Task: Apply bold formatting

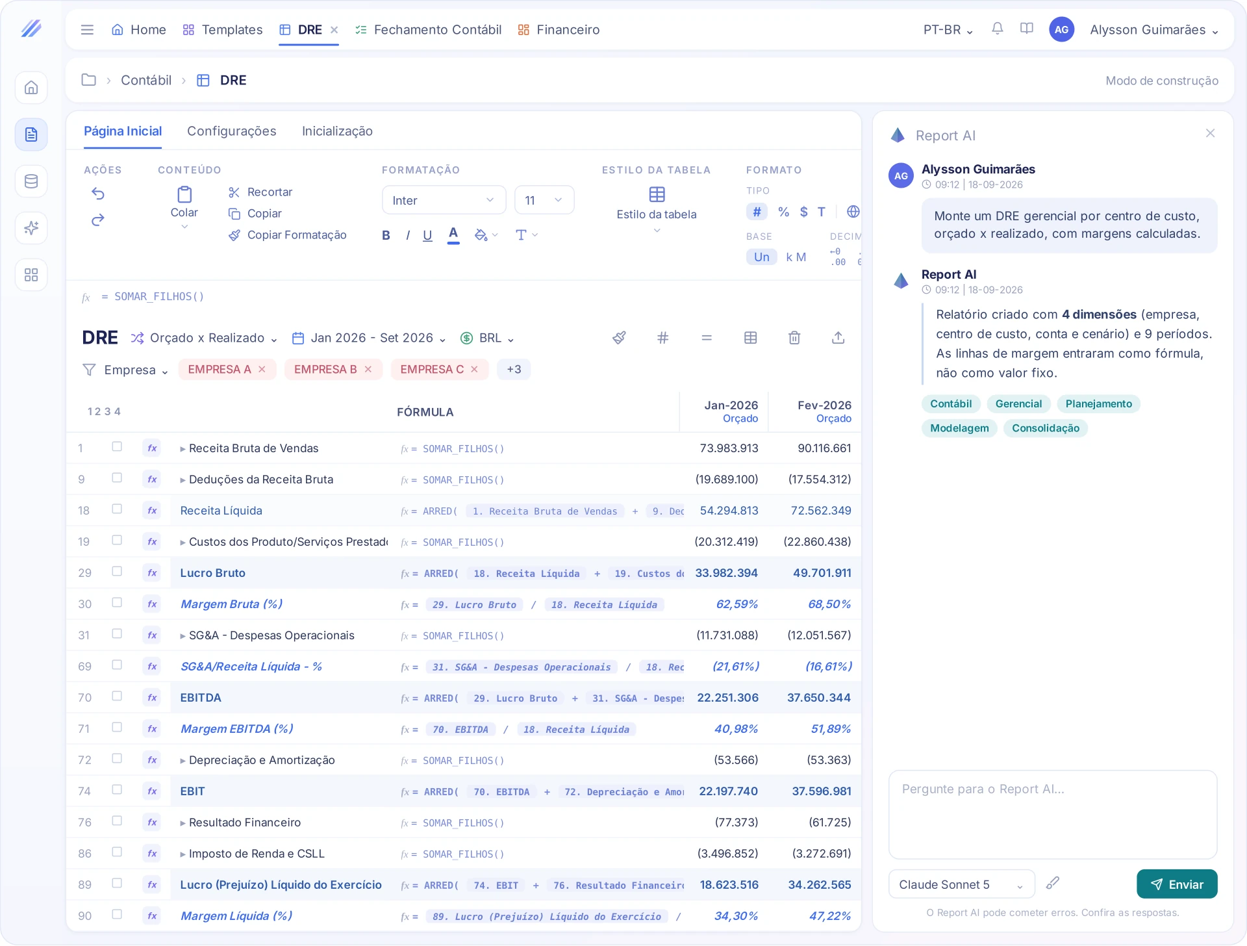Action: point(386,235)
